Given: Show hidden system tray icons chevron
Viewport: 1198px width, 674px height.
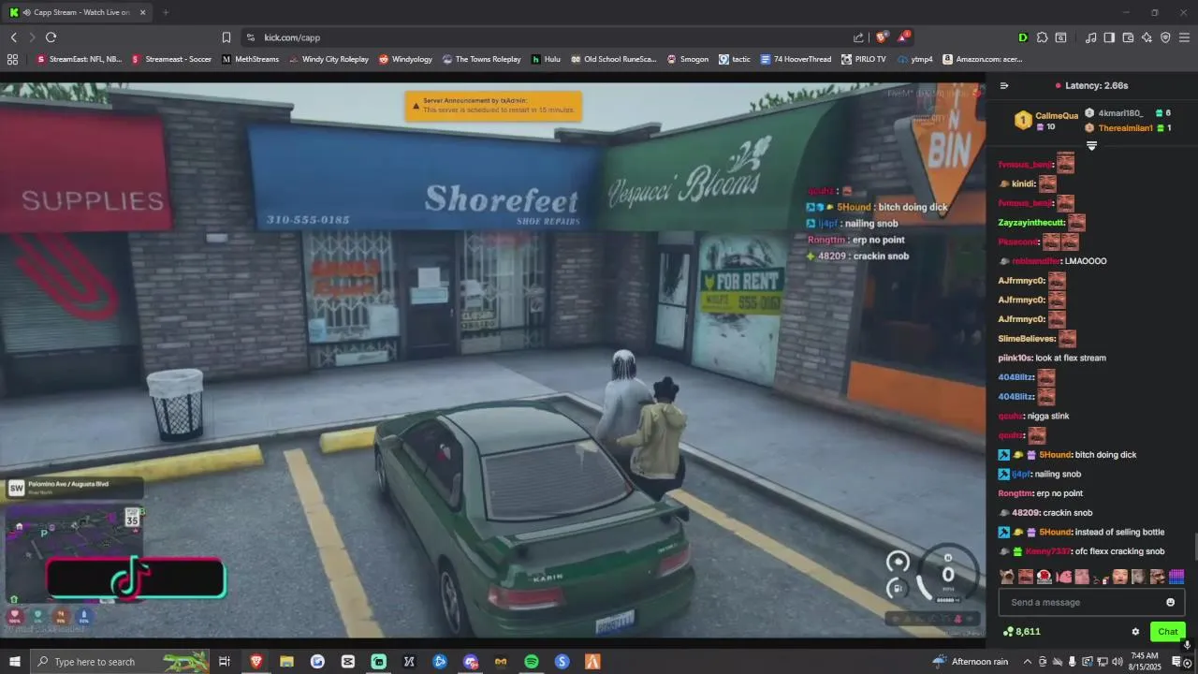Looking at the screenshot, I should 1027,662.
